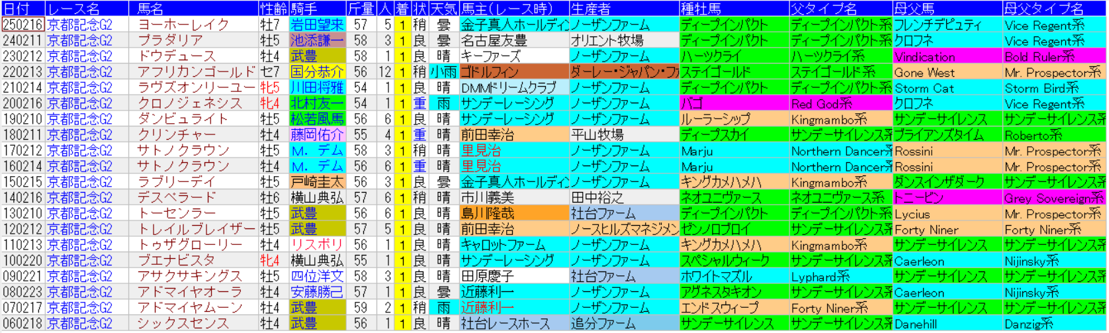Open horse link ヨーホーレイク
The image size is (1109, 333).
coord(183,24)
